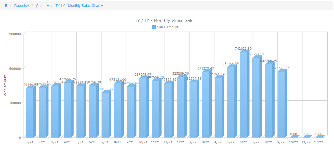The width and height of the screenshot is (334, 151).
Task: Expand the Charts dropdown menu
Action: pos(42,6)
